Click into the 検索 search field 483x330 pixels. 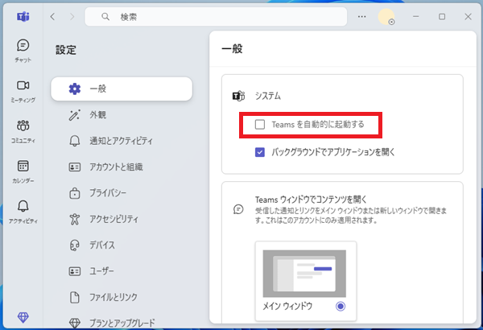pos(216,17)
